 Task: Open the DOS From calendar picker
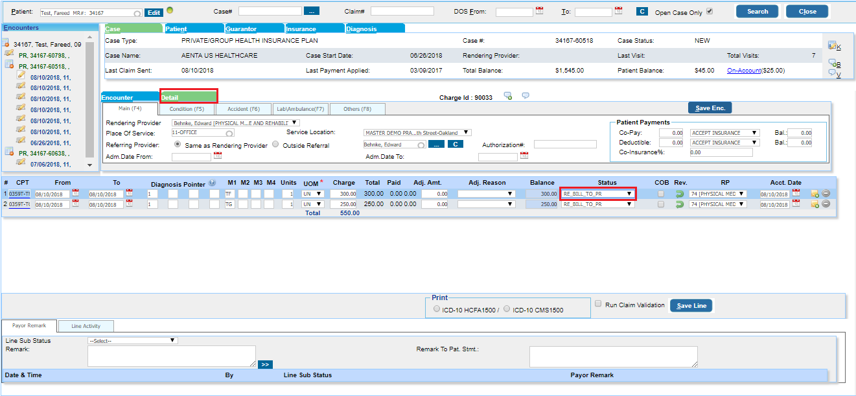(539, 11)
